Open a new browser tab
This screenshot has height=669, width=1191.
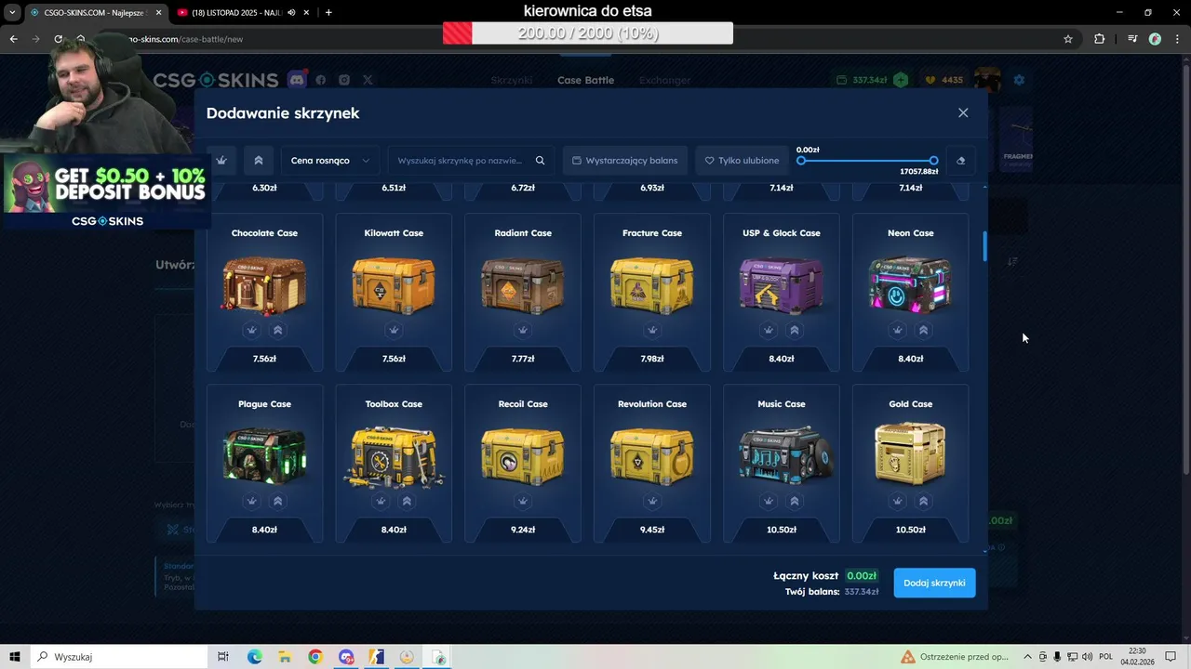coord(328,13)
